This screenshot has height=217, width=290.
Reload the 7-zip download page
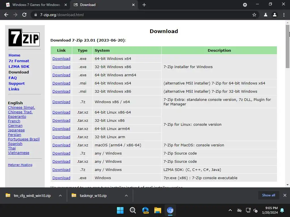24,15
